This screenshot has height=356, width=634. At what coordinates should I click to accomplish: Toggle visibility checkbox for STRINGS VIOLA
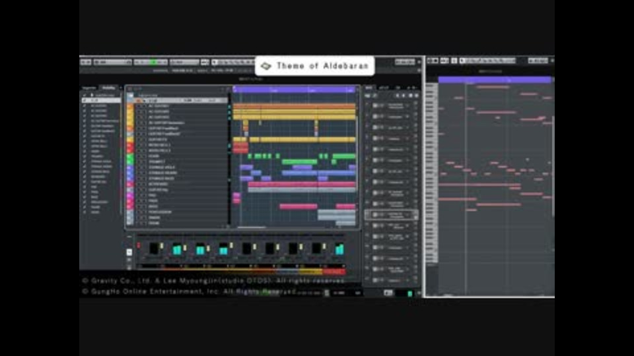[x=85, y=162]
